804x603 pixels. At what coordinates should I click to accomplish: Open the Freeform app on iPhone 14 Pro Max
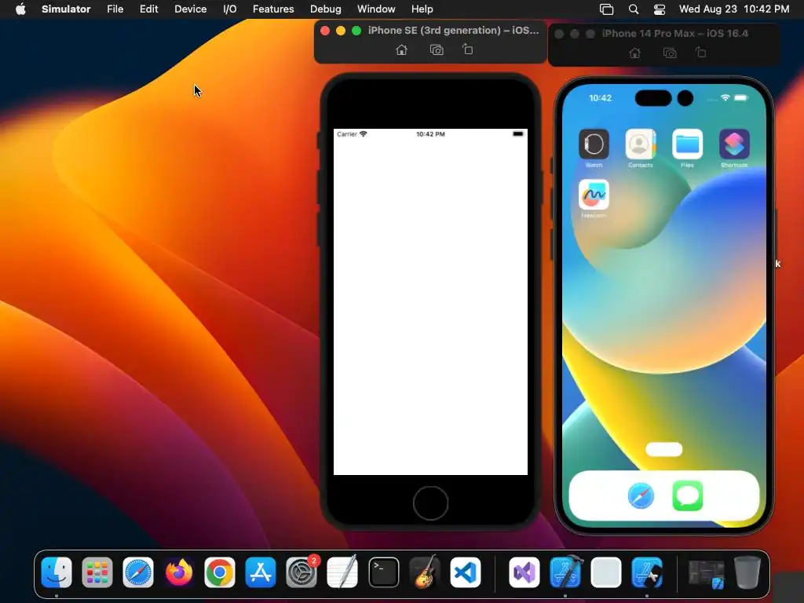(x=594, y=195)
